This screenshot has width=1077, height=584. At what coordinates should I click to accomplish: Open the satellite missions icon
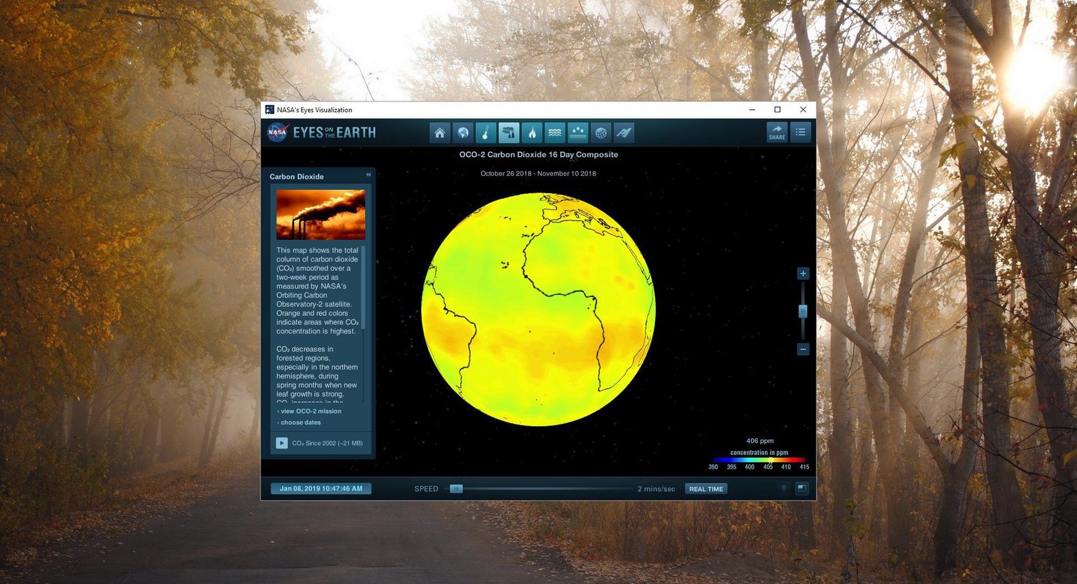624,132
